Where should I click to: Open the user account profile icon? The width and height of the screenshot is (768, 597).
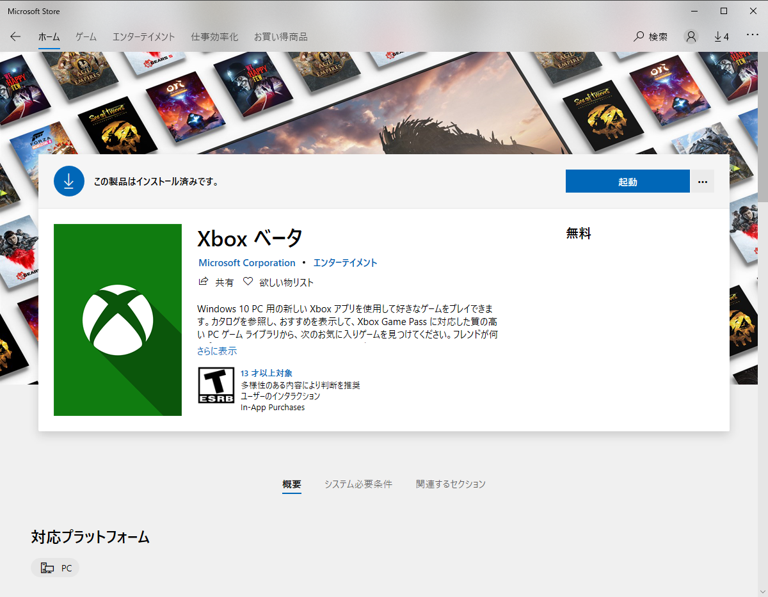point(691,36)
